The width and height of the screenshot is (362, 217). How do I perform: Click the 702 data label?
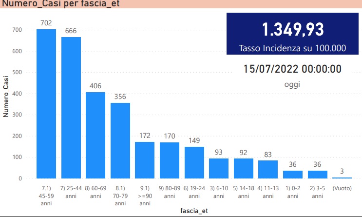pos(46,22)
